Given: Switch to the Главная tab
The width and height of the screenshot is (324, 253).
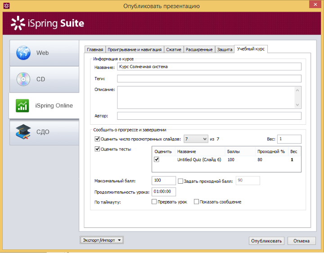Looking at the screenshot, I should (95, 50).
